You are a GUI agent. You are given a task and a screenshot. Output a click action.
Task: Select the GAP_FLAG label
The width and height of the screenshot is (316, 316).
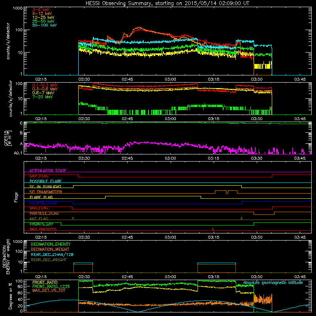39,176
